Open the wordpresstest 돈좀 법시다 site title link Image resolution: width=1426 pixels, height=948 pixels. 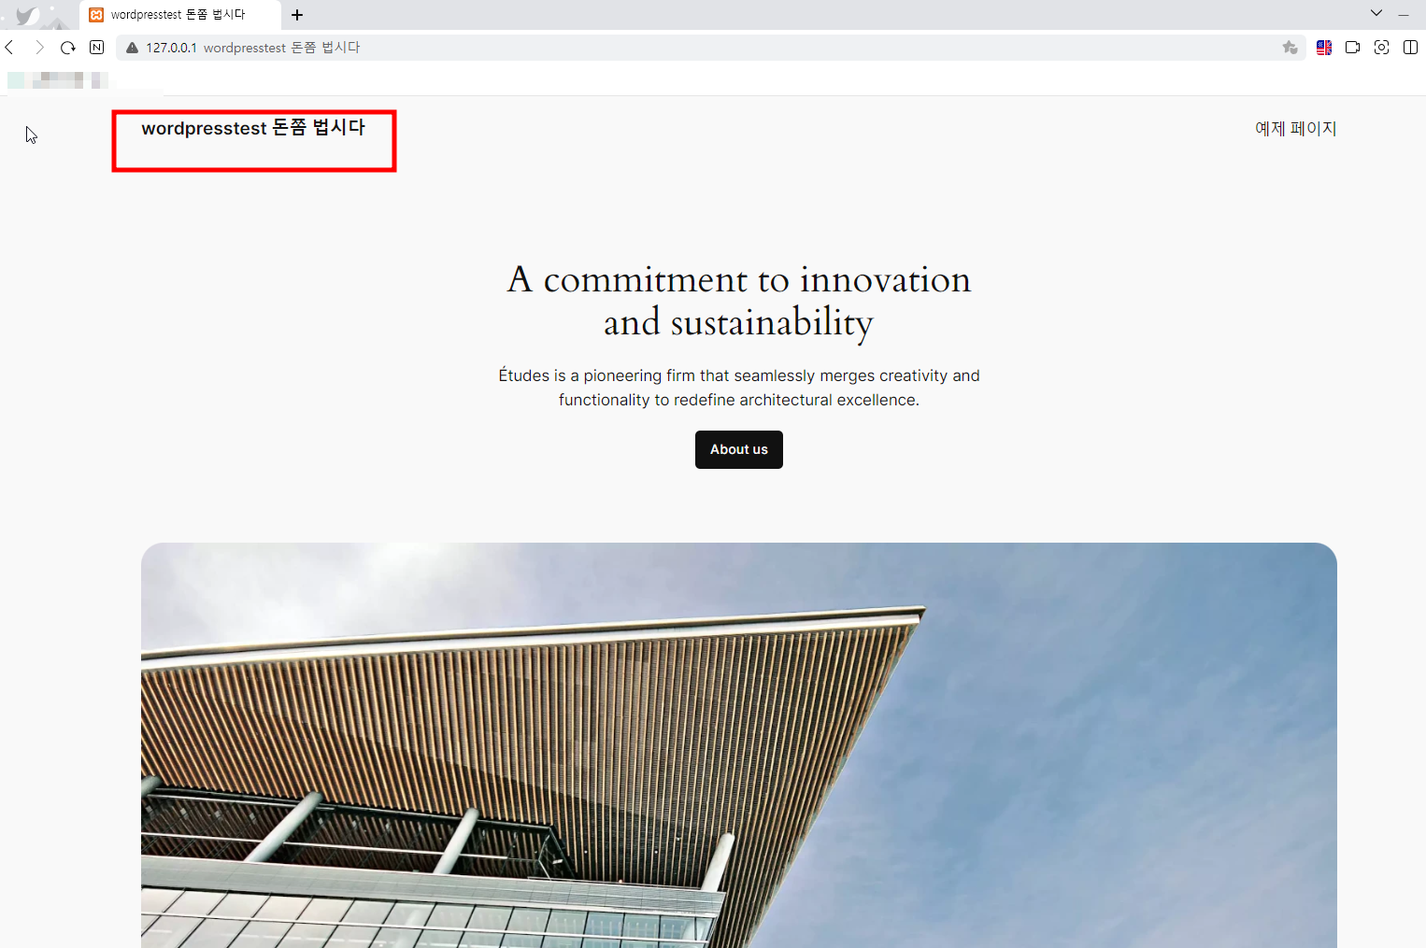tap(253, 128)
